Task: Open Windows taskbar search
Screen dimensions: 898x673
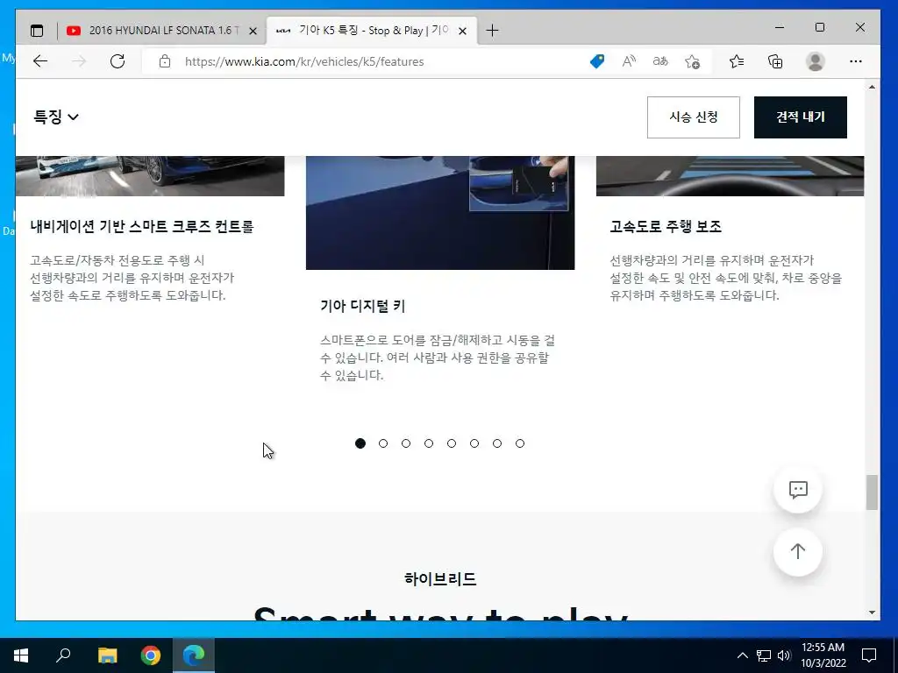Action: coord(63,655)
